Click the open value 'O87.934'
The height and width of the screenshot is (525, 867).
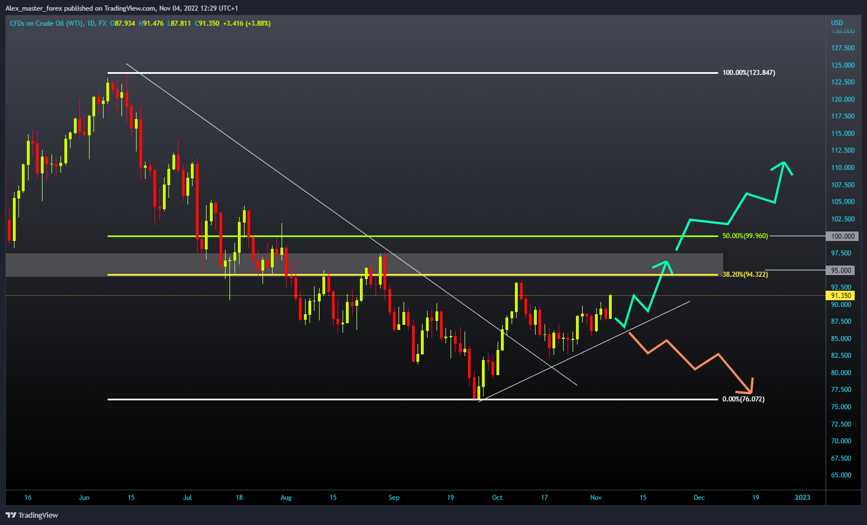tap(123, 23)
